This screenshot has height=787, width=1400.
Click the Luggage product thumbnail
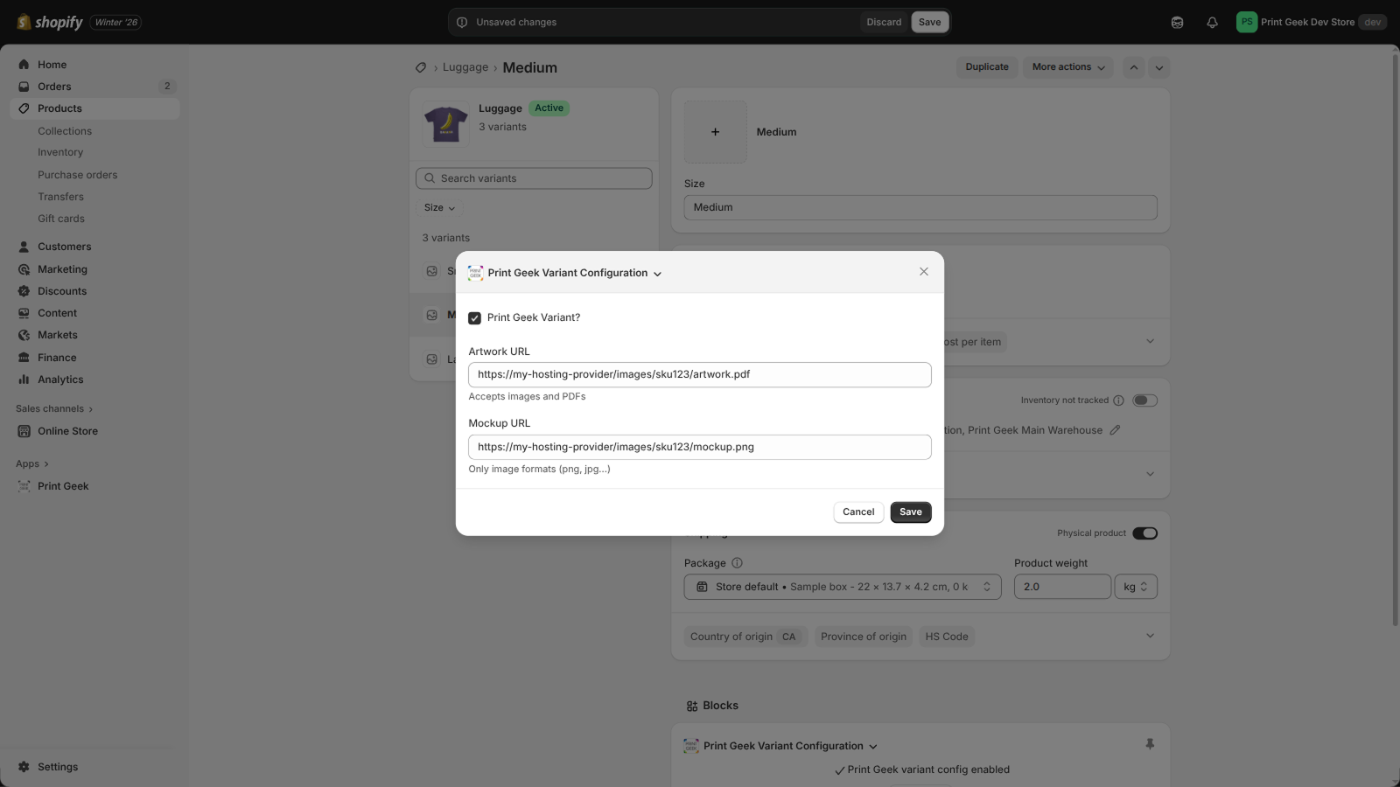tap(446, 123)
